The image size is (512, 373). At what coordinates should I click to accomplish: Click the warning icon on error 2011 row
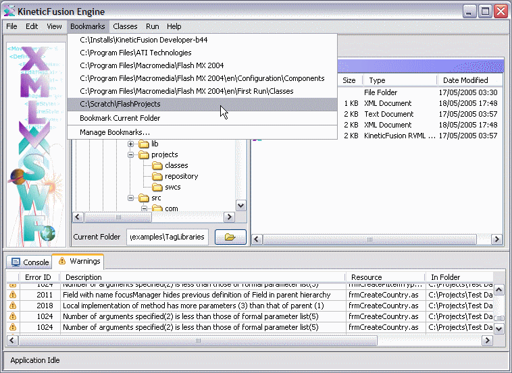12,295
